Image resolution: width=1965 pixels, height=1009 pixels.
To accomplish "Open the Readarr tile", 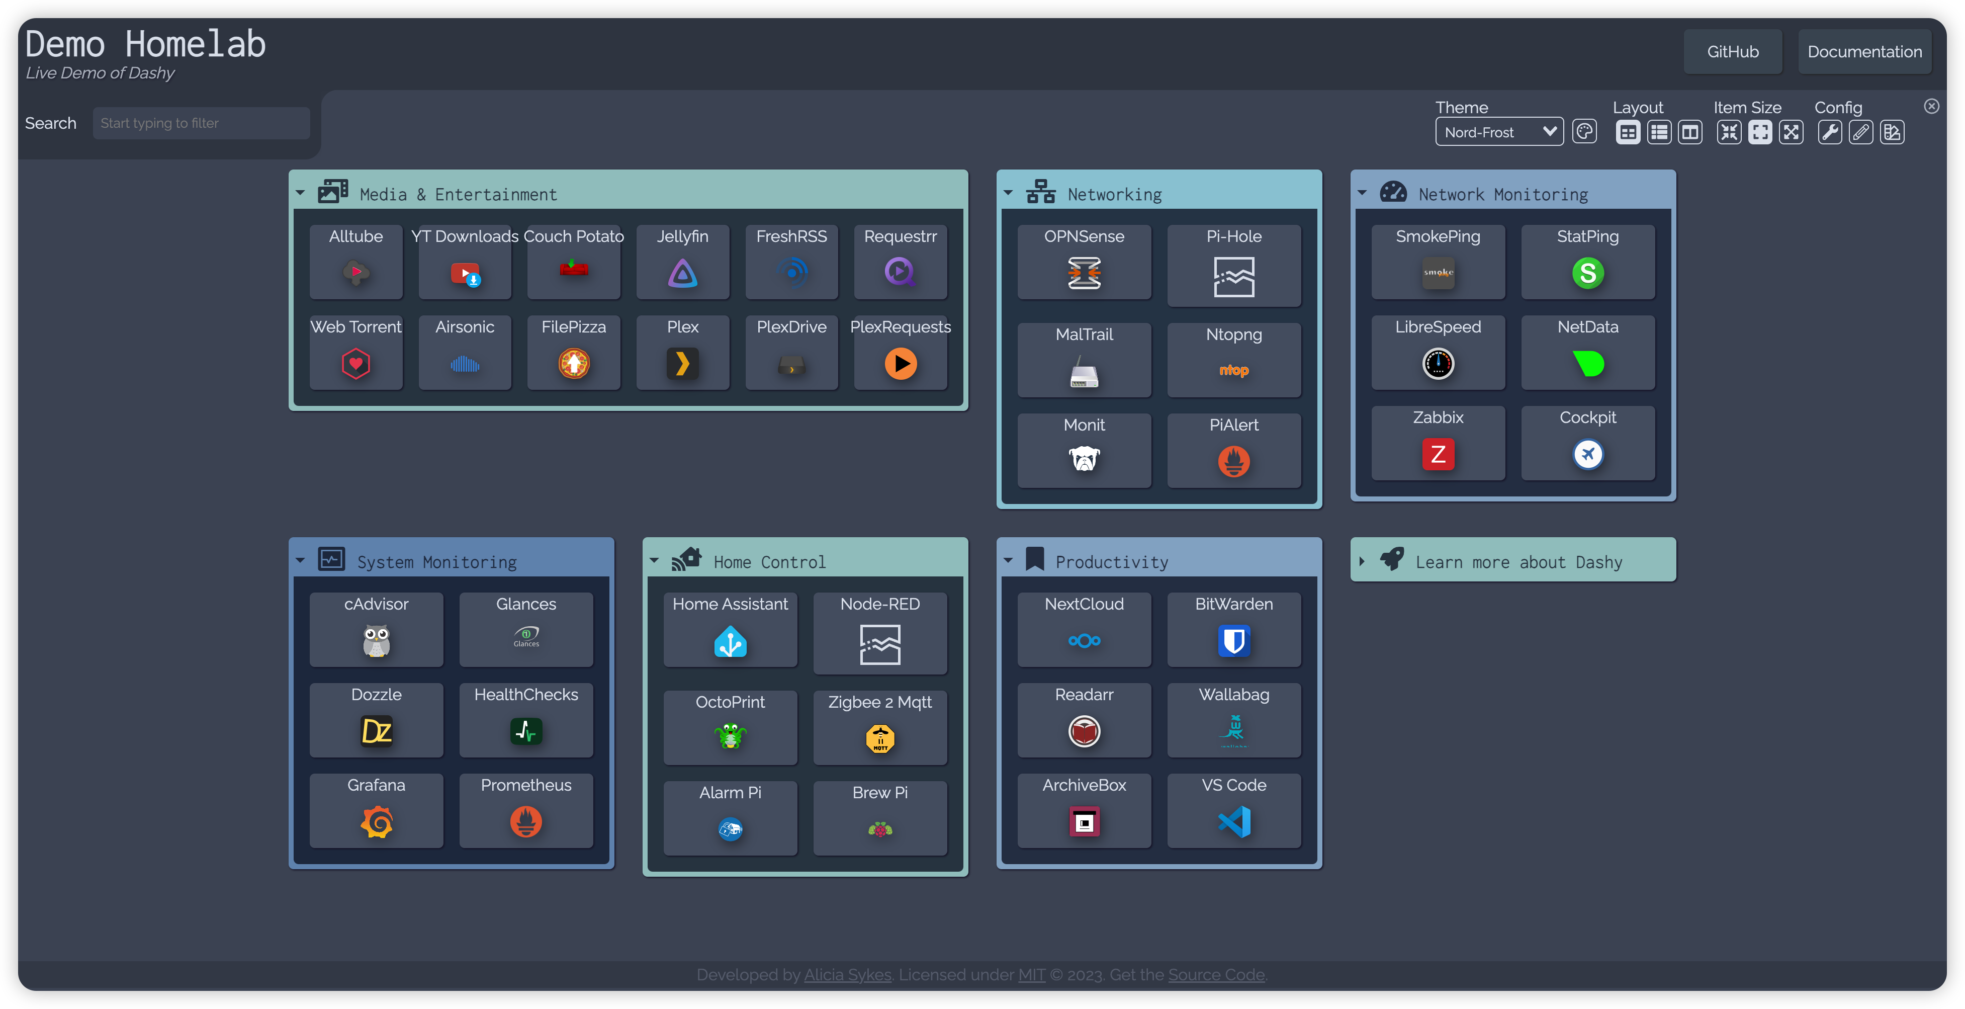I will click(1084, 720).
